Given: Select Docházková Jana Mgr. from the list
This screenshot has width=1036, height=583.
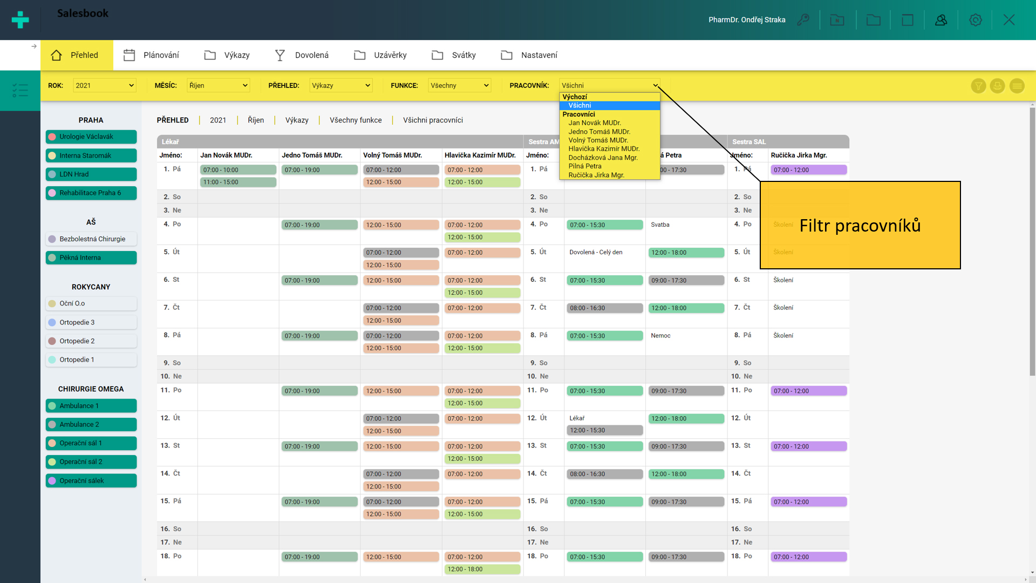Looking at the screenshot, I should 603,158.
